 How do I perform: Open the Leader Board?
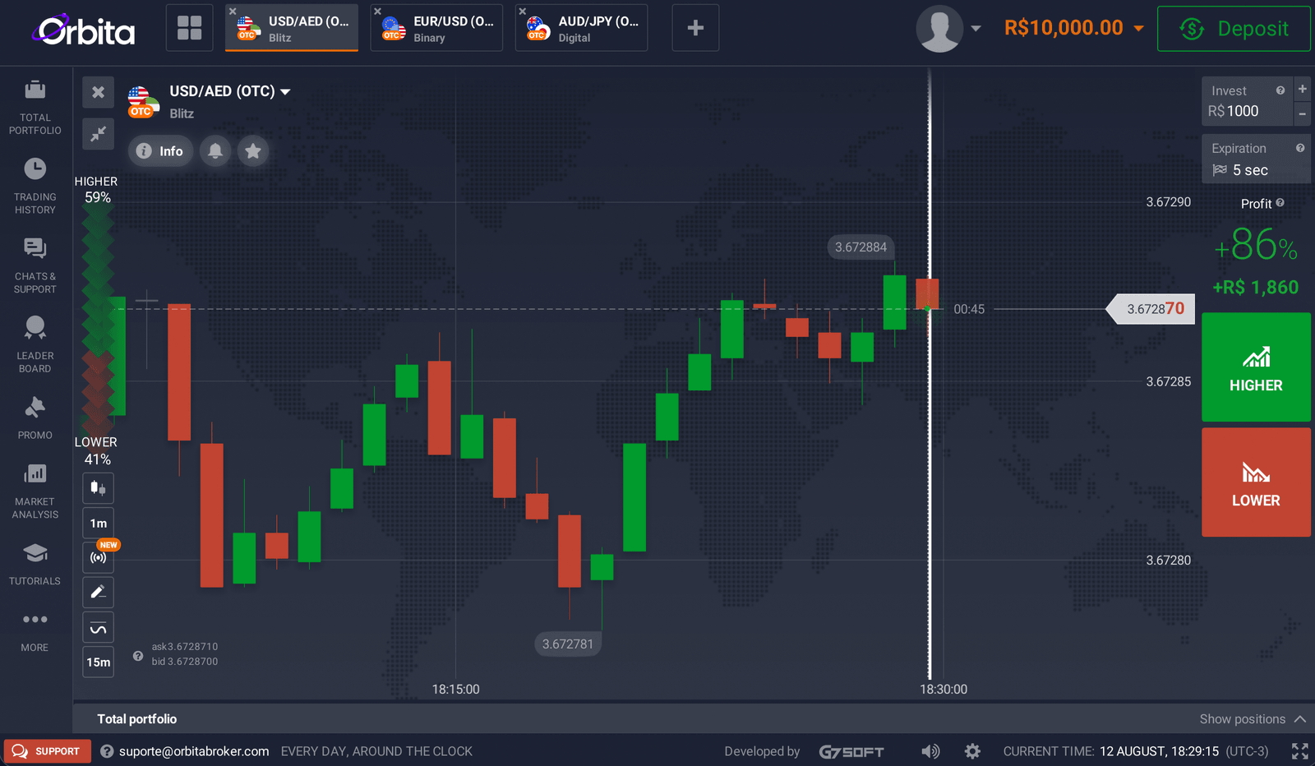35,345
